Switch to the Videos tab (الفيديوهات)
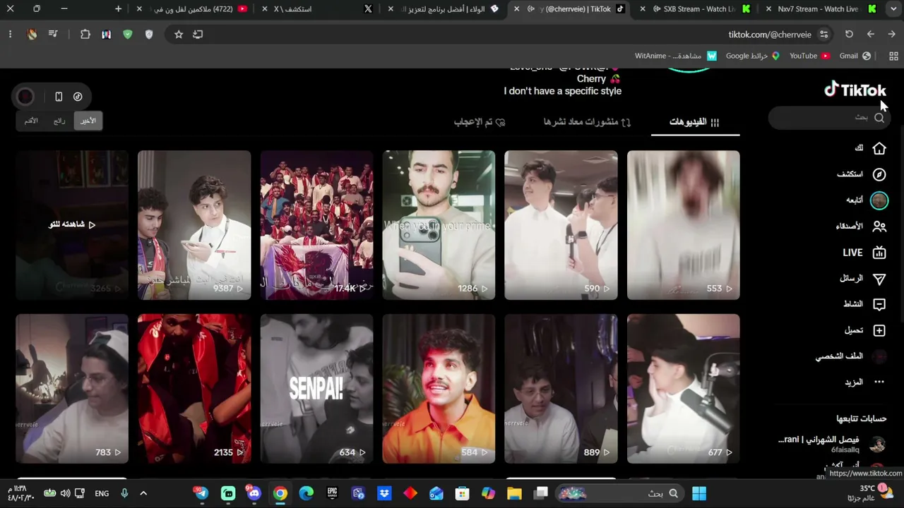The height and width of the screenshot is (508, 904). [x=695, y=122]
